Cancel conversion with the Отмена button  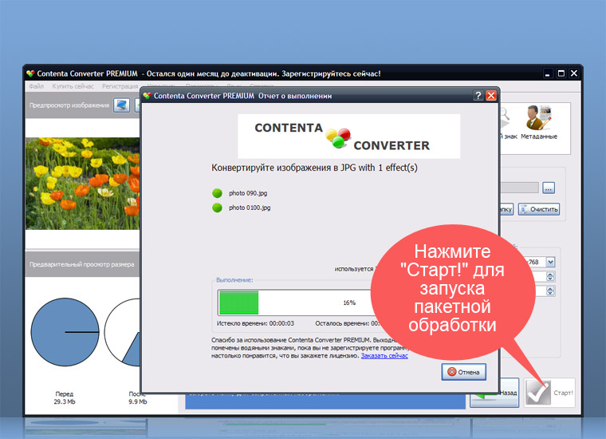click(x=463, y=372)
